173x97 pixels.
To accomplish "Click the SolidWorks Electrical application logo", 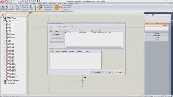I will tap(2, 2).
